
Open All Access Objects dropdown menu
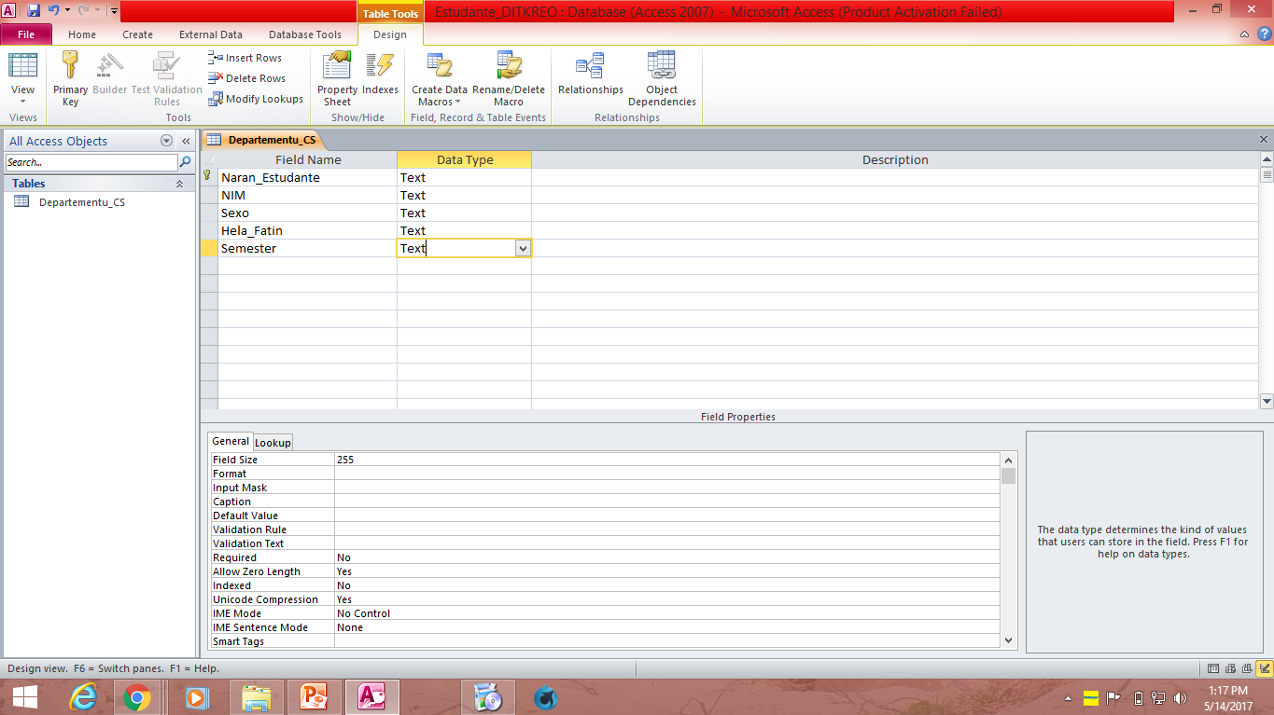pos(167,141)
